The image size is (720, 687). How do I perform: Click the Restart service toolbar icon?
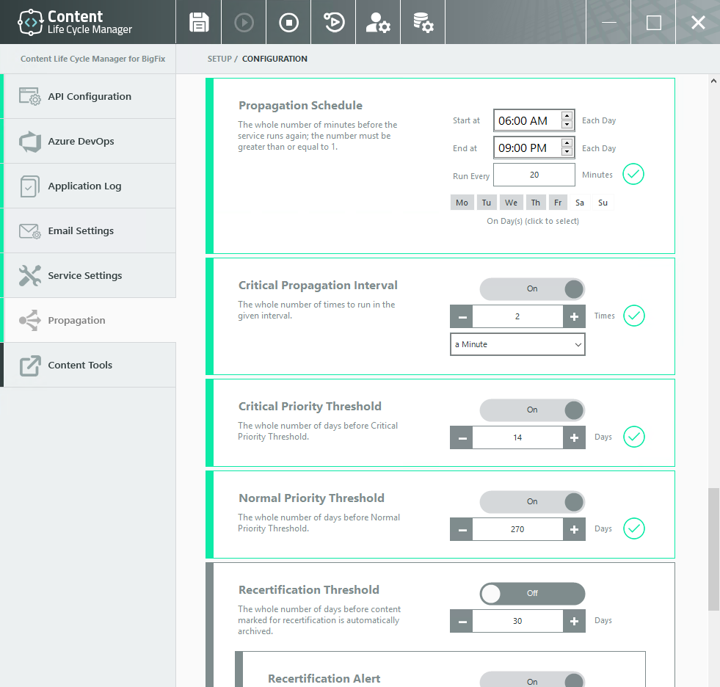333,22
